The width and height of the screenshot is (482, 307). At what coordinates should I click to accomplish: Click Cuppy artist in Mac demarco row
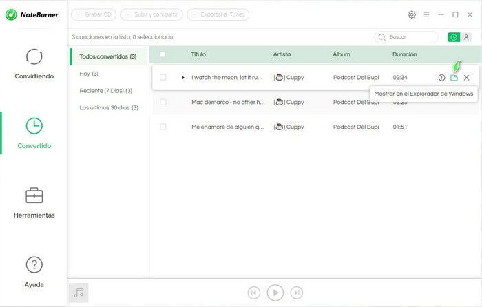(x=289, y=102)
